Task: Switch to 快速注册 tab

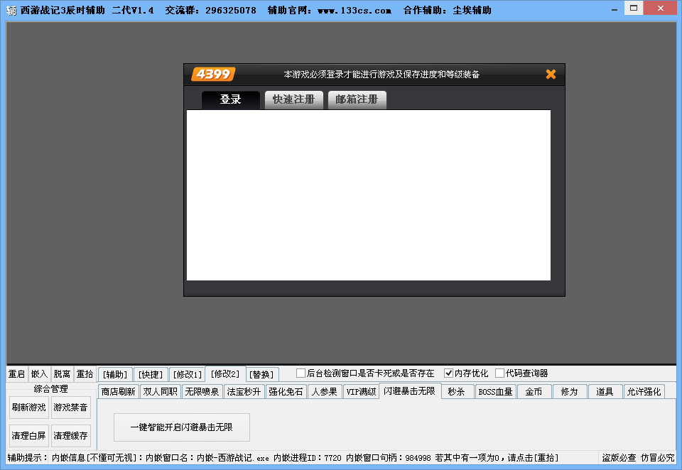Action: point(293,99)
